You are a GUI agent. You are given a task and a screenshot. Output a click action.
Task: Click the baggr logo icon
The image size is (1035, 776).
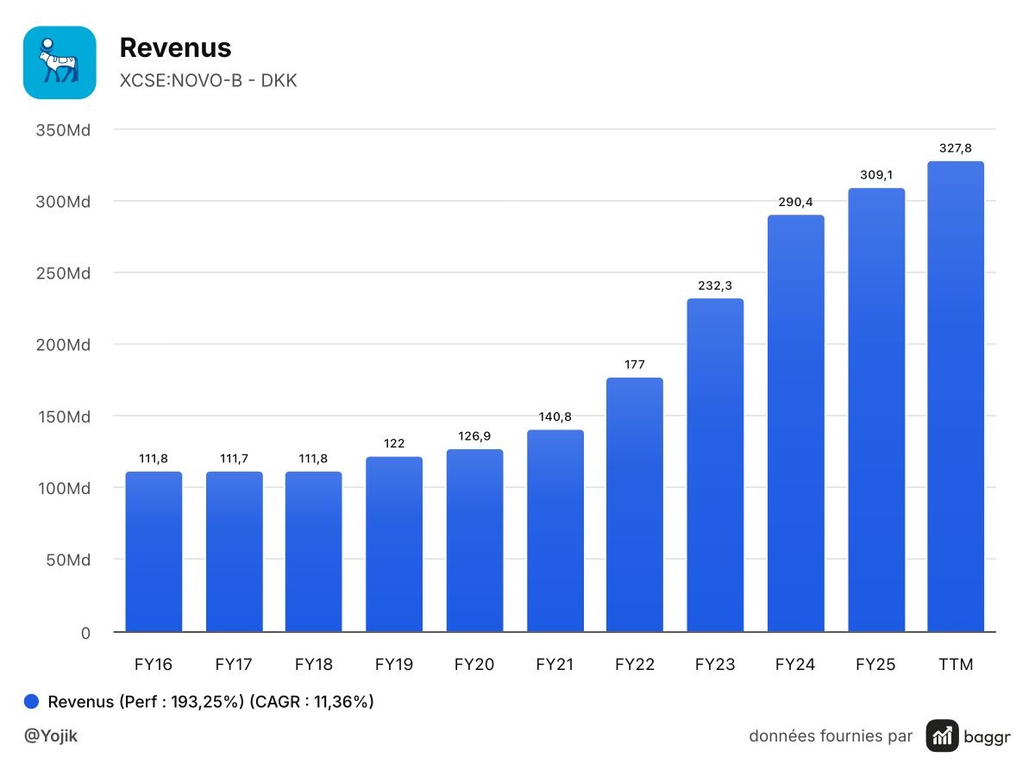[x=943, y=735]
